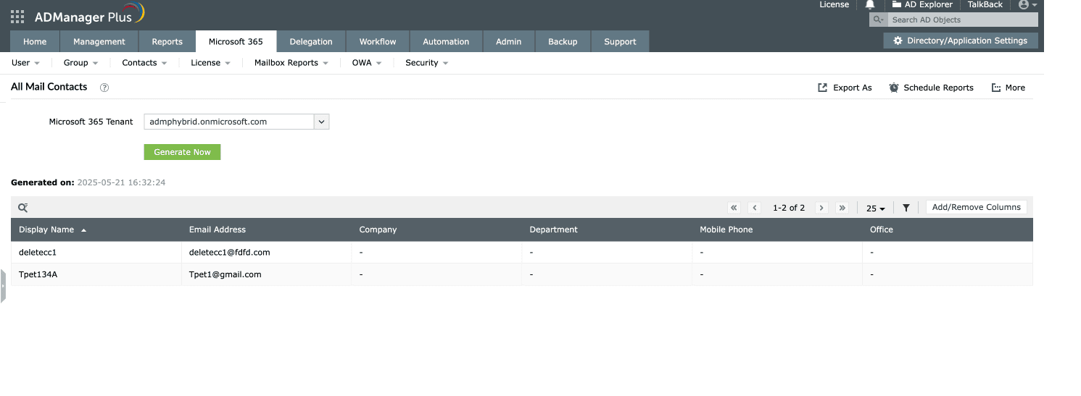Click the Generate Now button
The image size is (1081, 396).
tap(182, 152)
